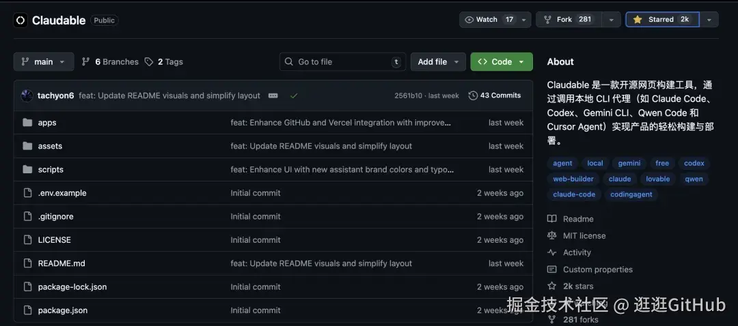
Task: Click the Claudable repository logo icon
Action: click(20, 20)
